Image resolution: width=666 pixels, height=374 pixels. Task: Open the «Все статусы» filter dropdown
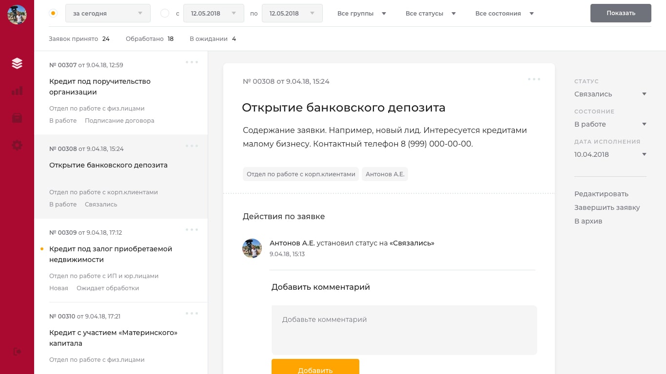tap(430, 14)
